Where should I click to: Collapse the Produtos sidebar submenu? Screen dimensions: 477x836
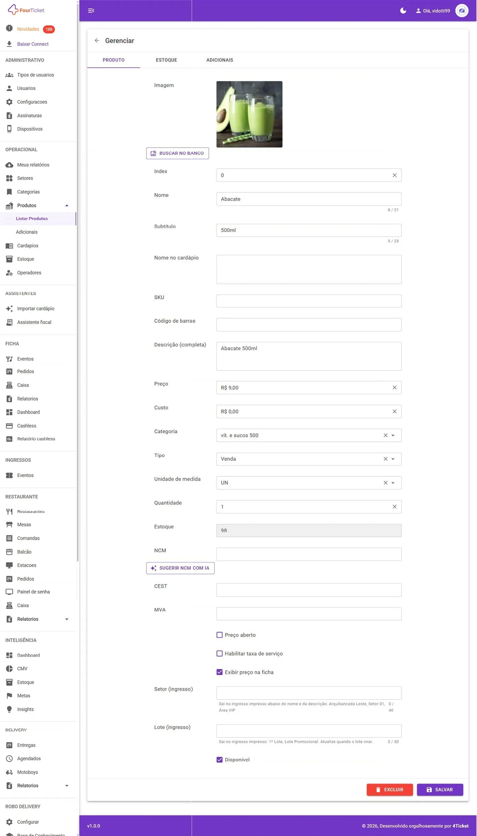coord(67,205)
